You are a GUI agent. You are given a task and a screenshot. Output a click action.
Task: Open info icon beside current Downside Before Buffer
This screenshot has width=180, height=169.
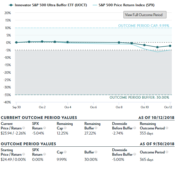[135, 128]
